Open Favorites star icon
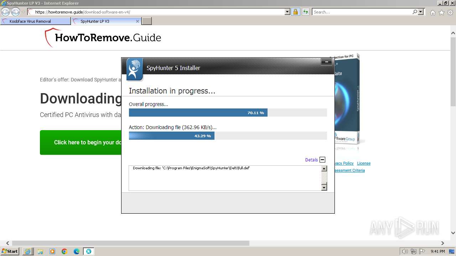 coord(441,12)
